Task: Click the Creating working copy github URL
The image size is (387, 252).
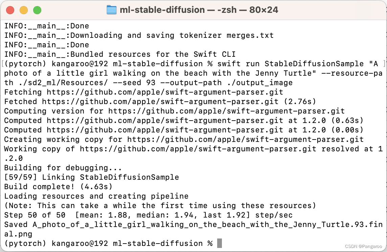Action: [x=245, y=139]
